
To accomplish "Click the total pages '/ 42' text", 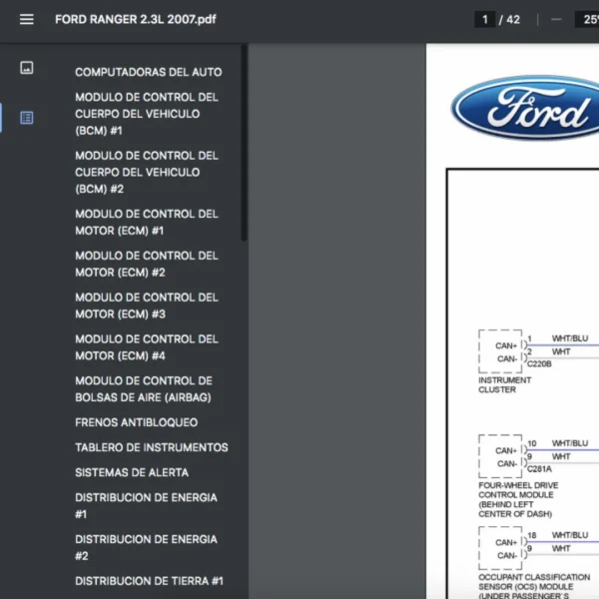I will (509, 20).
